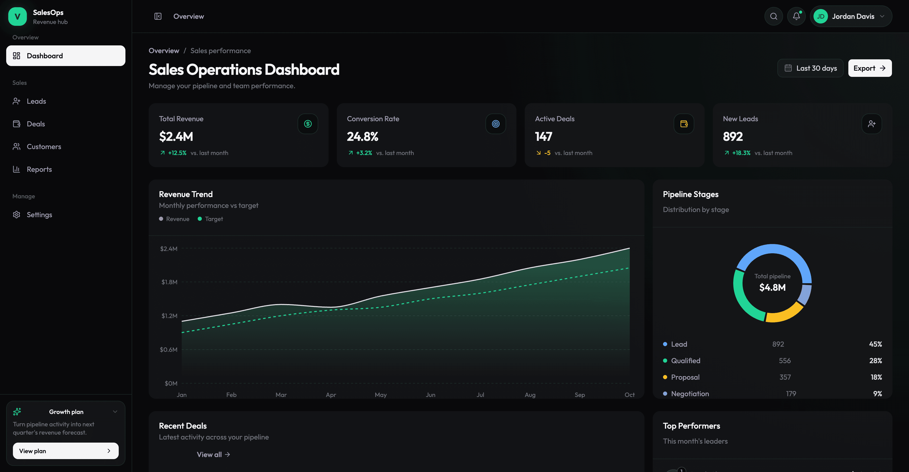Open the notifications bell
The image size is (909, 472).
pyautogui.click(x=796, y=16)
